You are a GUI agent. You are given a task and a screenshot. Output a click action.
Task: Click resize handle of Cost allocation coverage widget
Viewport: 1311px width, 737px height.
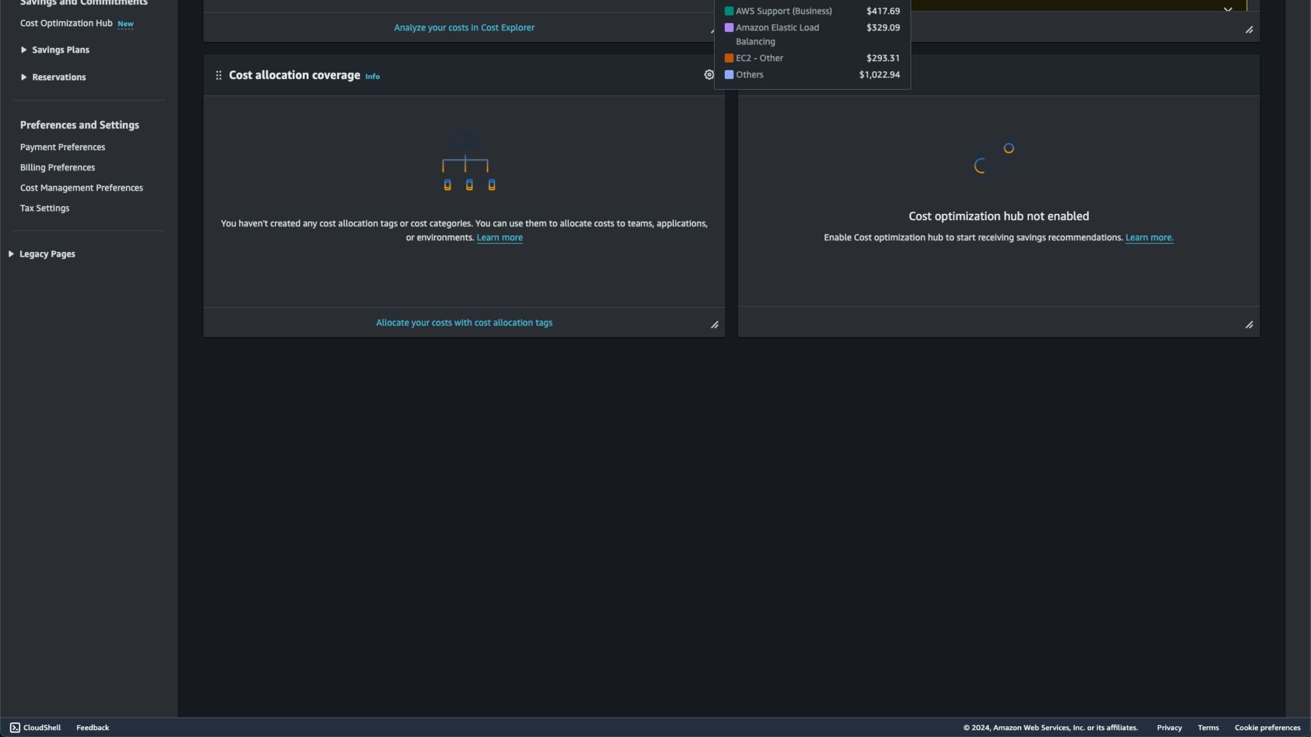(x=715, y=325)
